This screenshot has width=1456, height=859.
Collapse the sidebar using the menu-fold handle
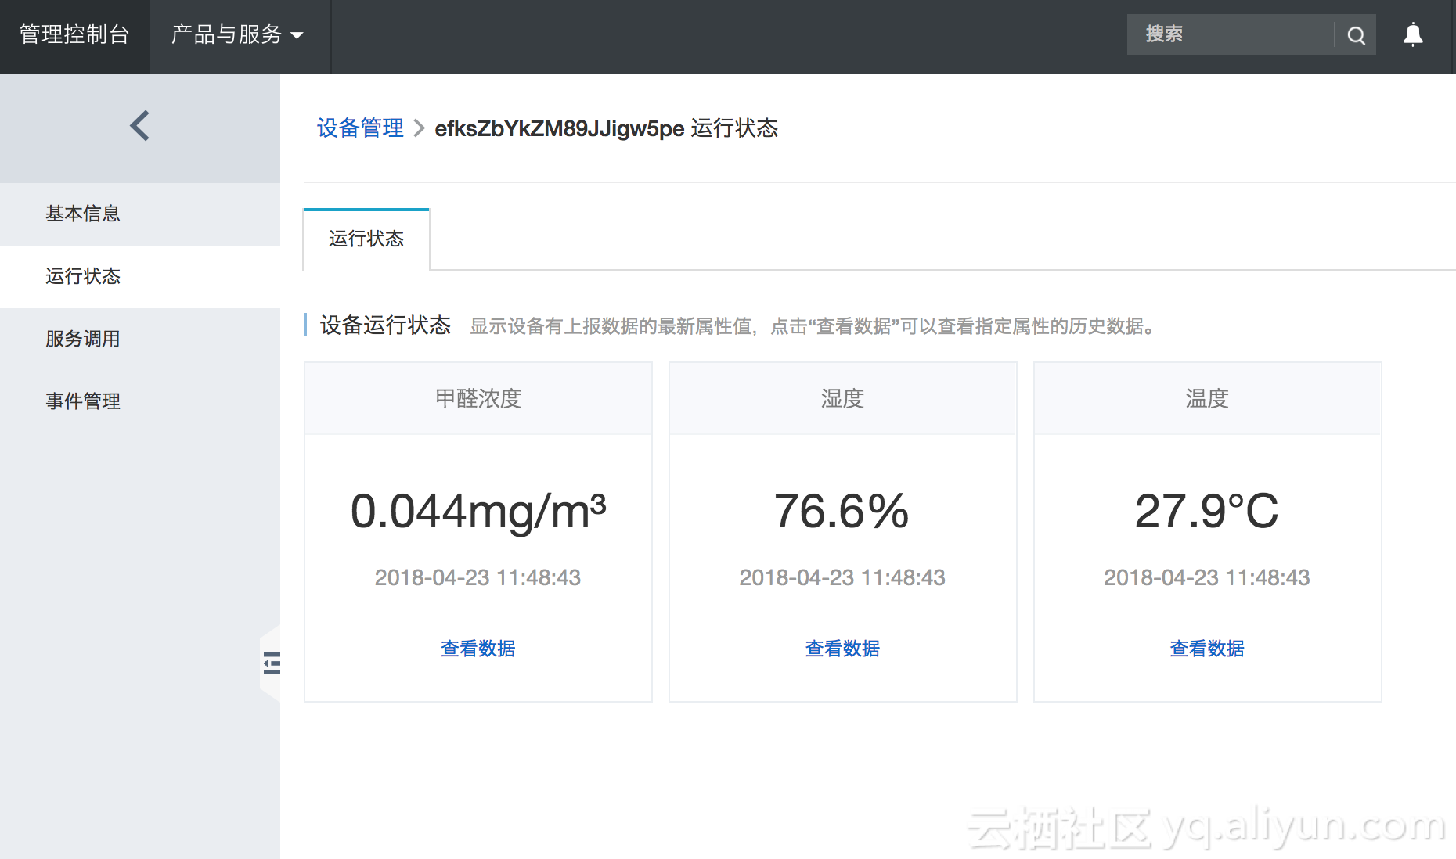272,663
